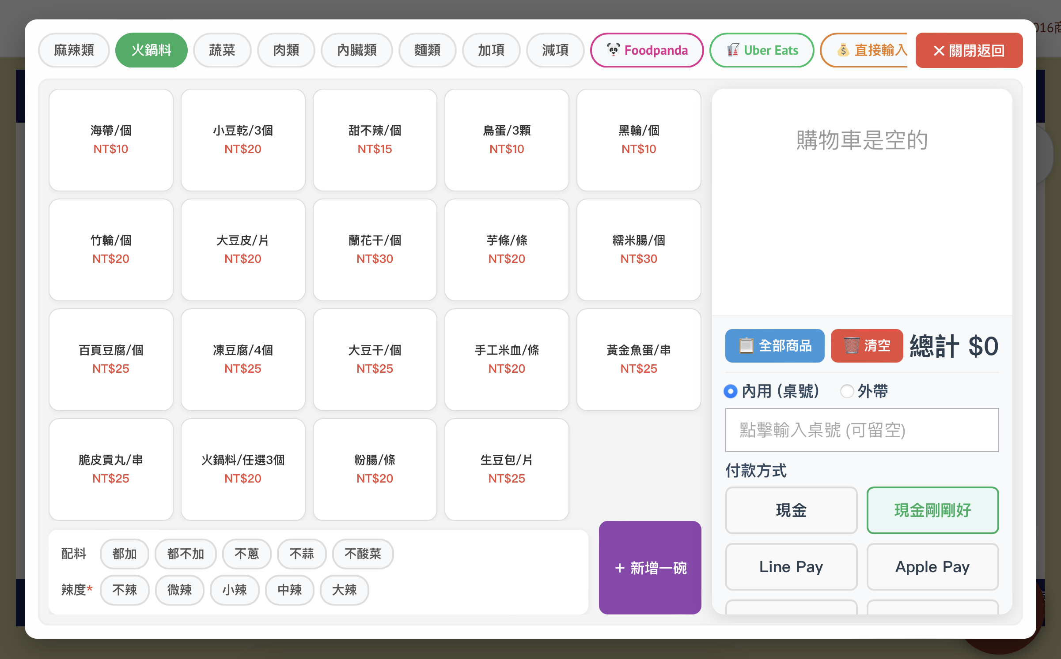Add 大豆皮/片 item to cart
Viewport: 1061px width, 659px height.
pyautogui.click(x=243, y=250)
